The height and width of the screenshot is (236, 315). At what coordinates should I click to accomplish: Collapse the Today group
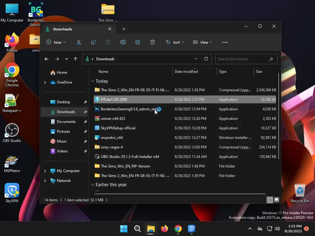point(93,81)
